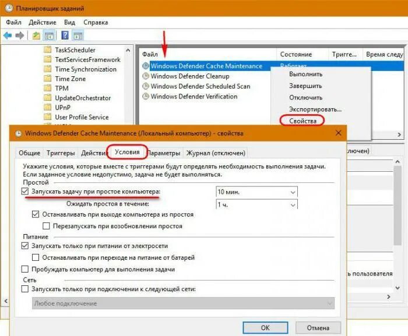The width and height of the screenshot is (408, 336).
Task: Close the properties dialog with X
Action: click(338, 133)
